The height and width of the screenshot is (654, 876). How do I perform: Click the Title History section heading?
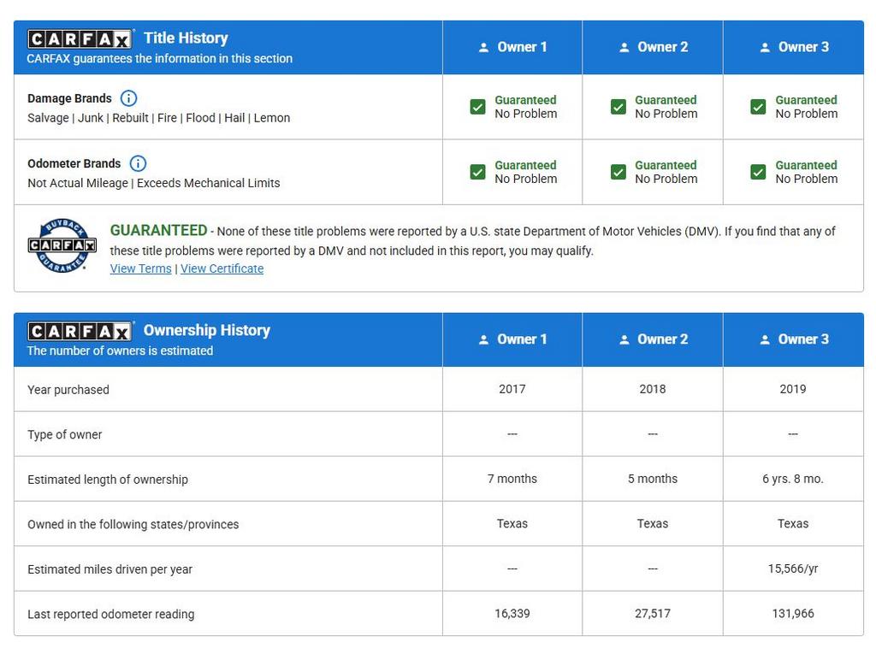[186, 38]
